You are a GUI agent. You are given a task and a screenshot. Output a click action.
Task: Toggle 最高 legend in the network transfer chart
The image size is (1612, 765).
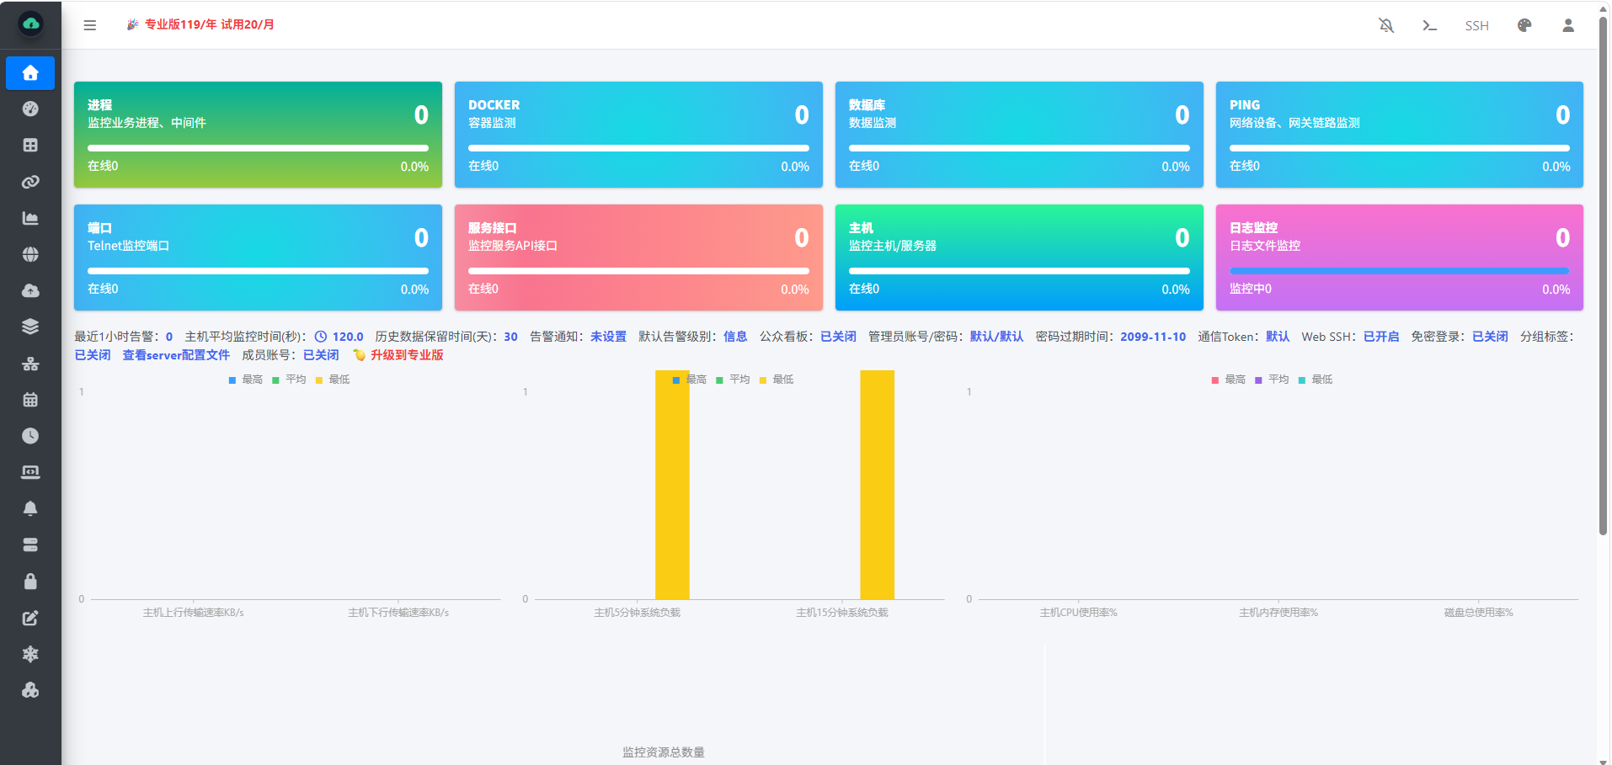[245, 380]
